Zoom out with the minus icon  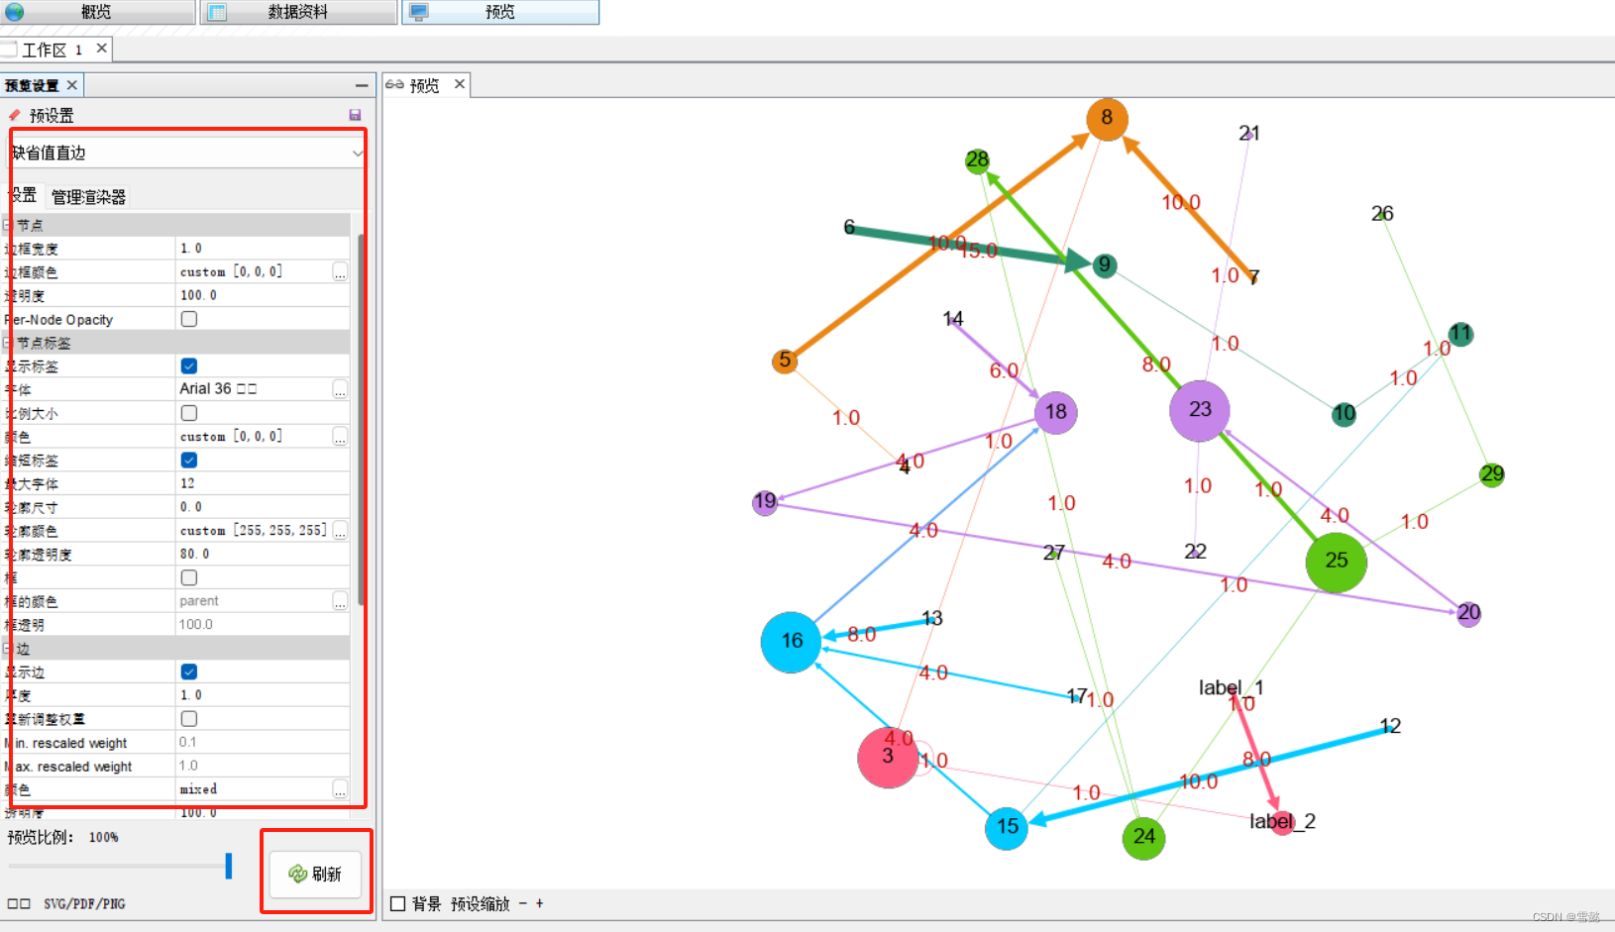pos(523,903)
